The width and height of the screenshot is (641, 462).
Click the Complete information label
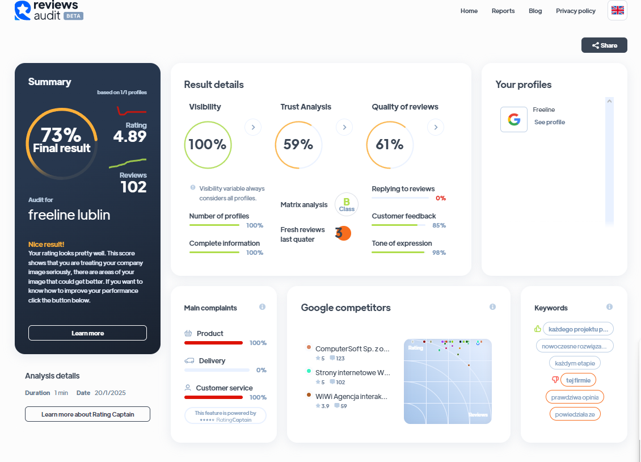coord(225,243)
